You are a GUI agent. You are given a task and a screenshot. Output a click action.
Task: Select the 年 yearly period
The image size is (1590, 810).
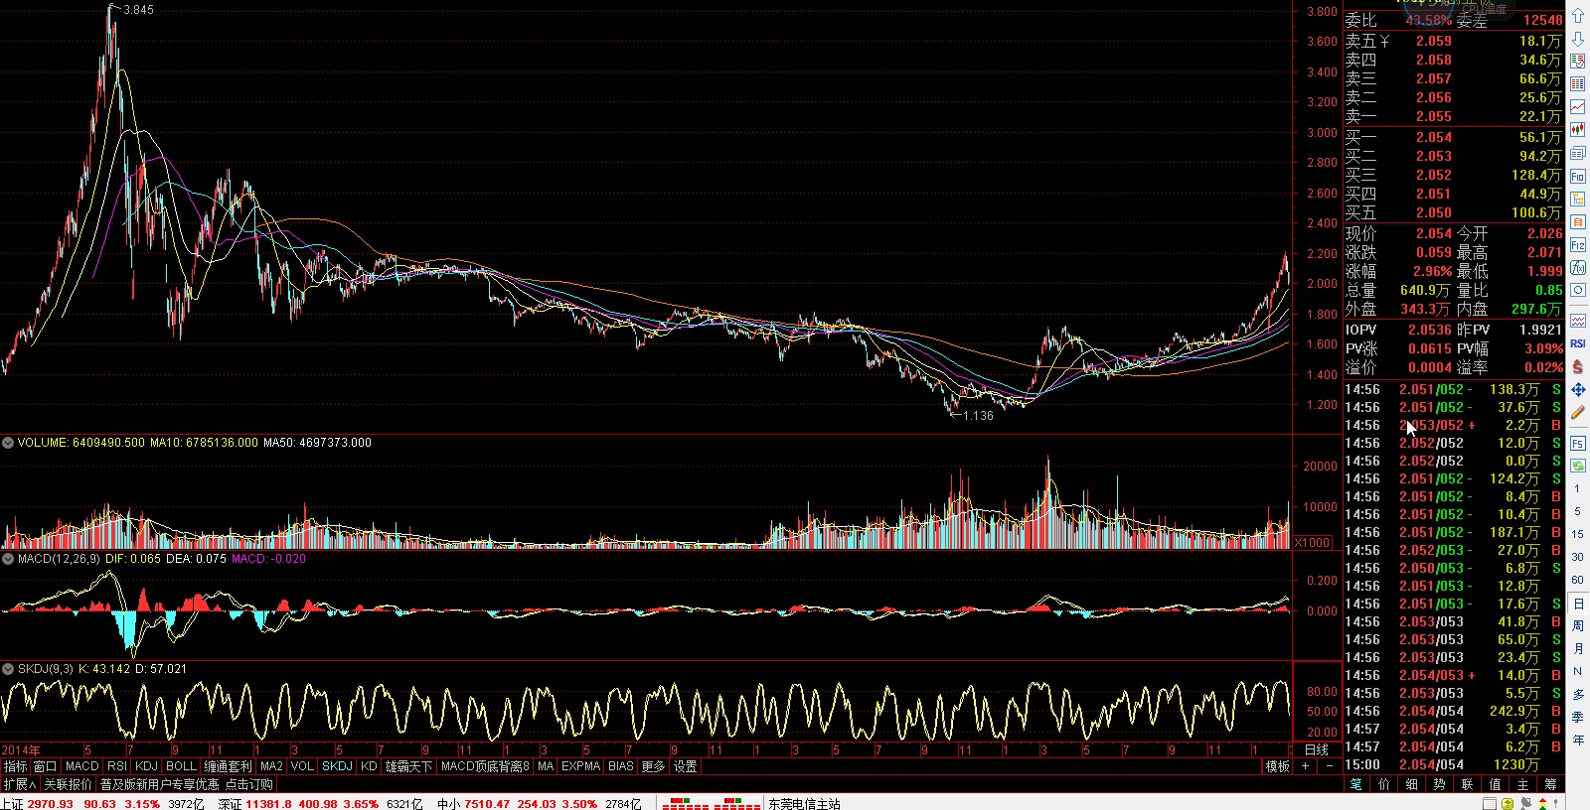point(1577,741)
